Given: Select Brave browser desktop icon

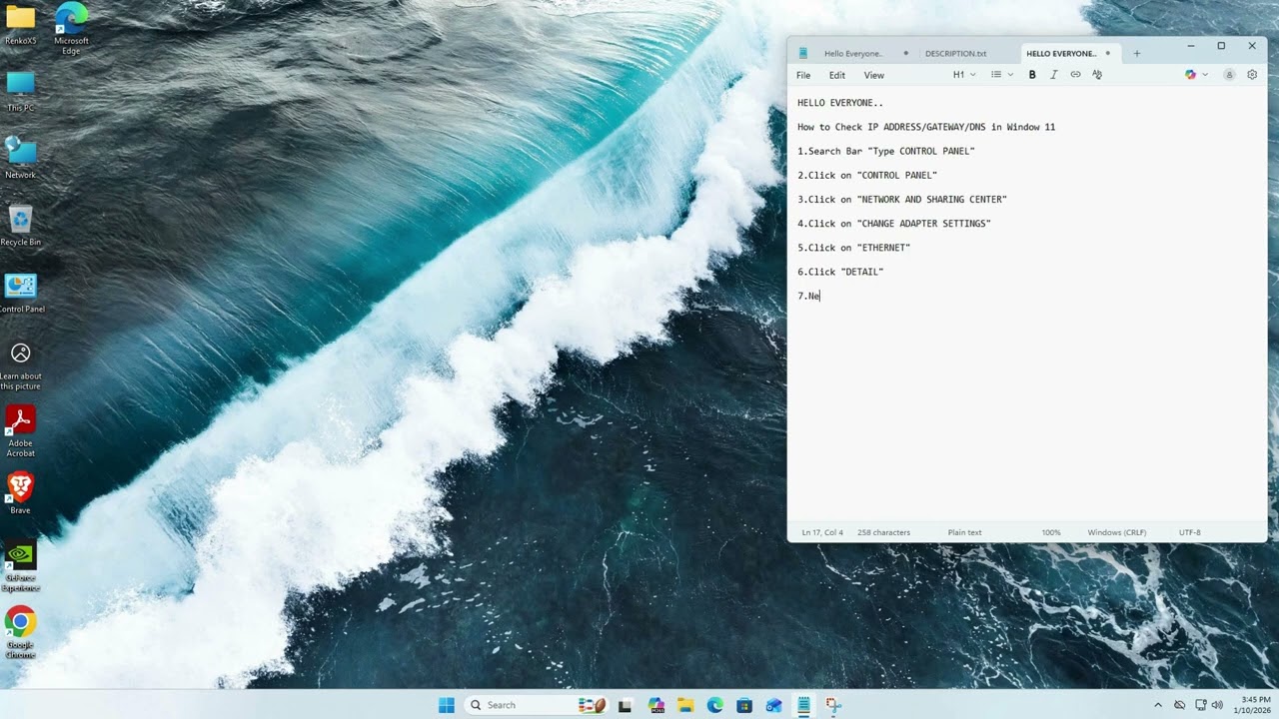Looking at the screenshot, I should [20, 493].
